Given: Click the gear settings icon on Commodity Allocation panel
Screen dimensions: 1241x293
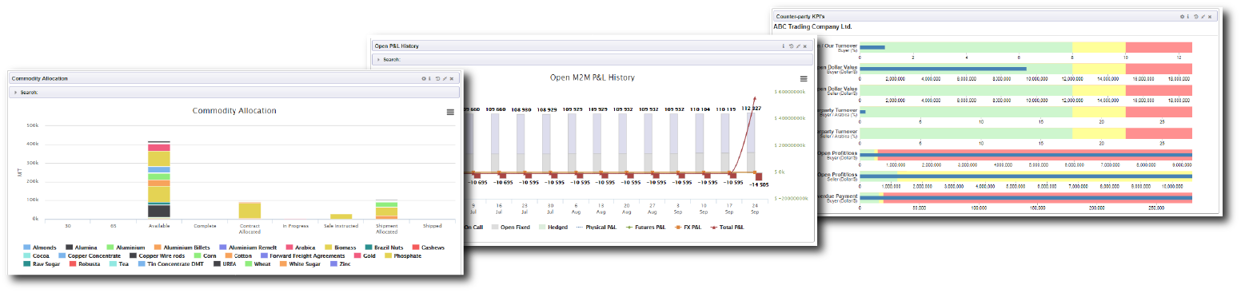Looking at the screenshot, I should pyautogui.click(x=424, y=78).
